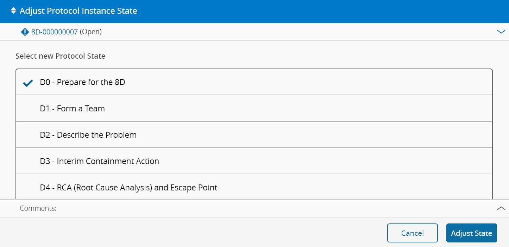This screenshot has height=247, width=509.
Task: Open the 8D-000000007 protocol link
Action: [55, 32]
